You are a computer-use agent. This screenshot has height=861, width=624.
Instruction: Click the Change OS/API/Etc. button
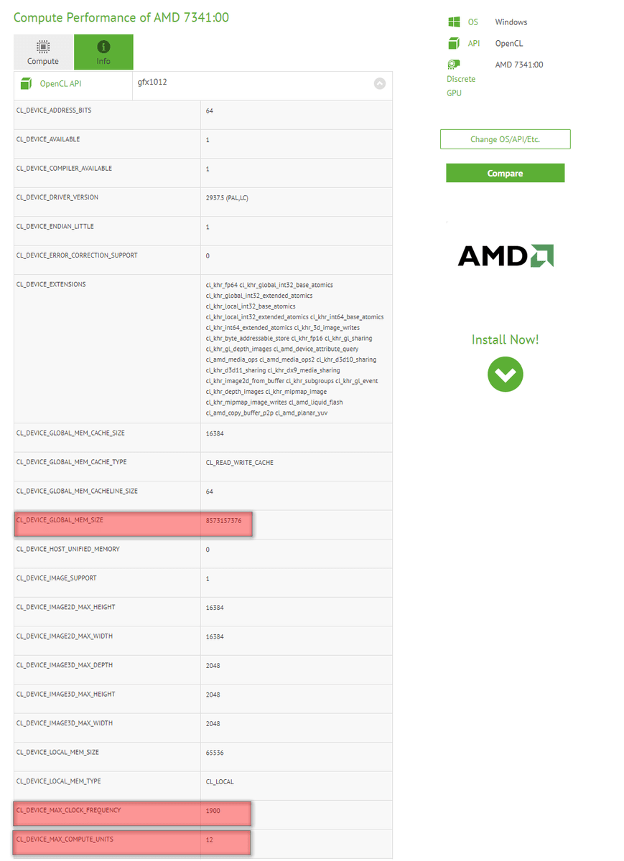(505, 139)
